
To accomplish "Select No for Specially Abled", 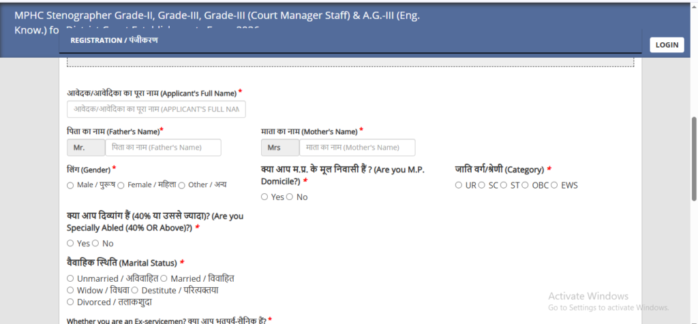I will 95,243.
